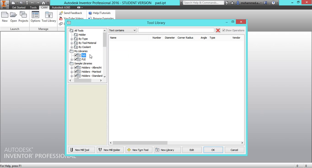Click the tool list horizontal scrollbar thumb

pyautogui.click(x=140, y=143)
